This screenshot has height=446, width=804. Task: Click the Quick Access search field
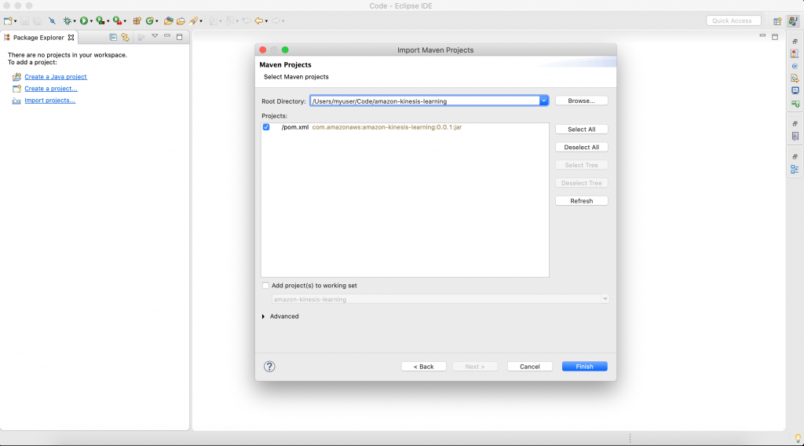coord(733,21)
